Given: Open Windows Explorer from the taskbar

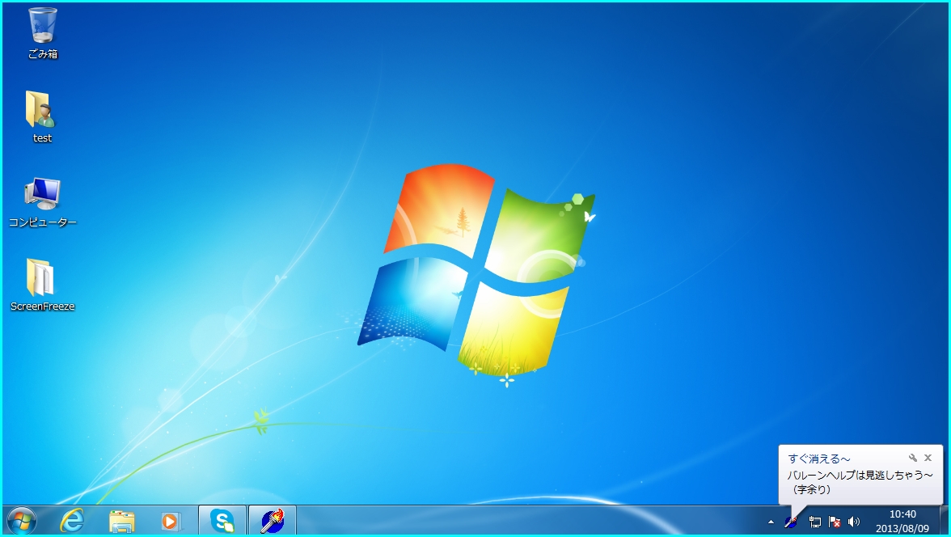Looking at the screenshot, I should click(x=121, y=522).
